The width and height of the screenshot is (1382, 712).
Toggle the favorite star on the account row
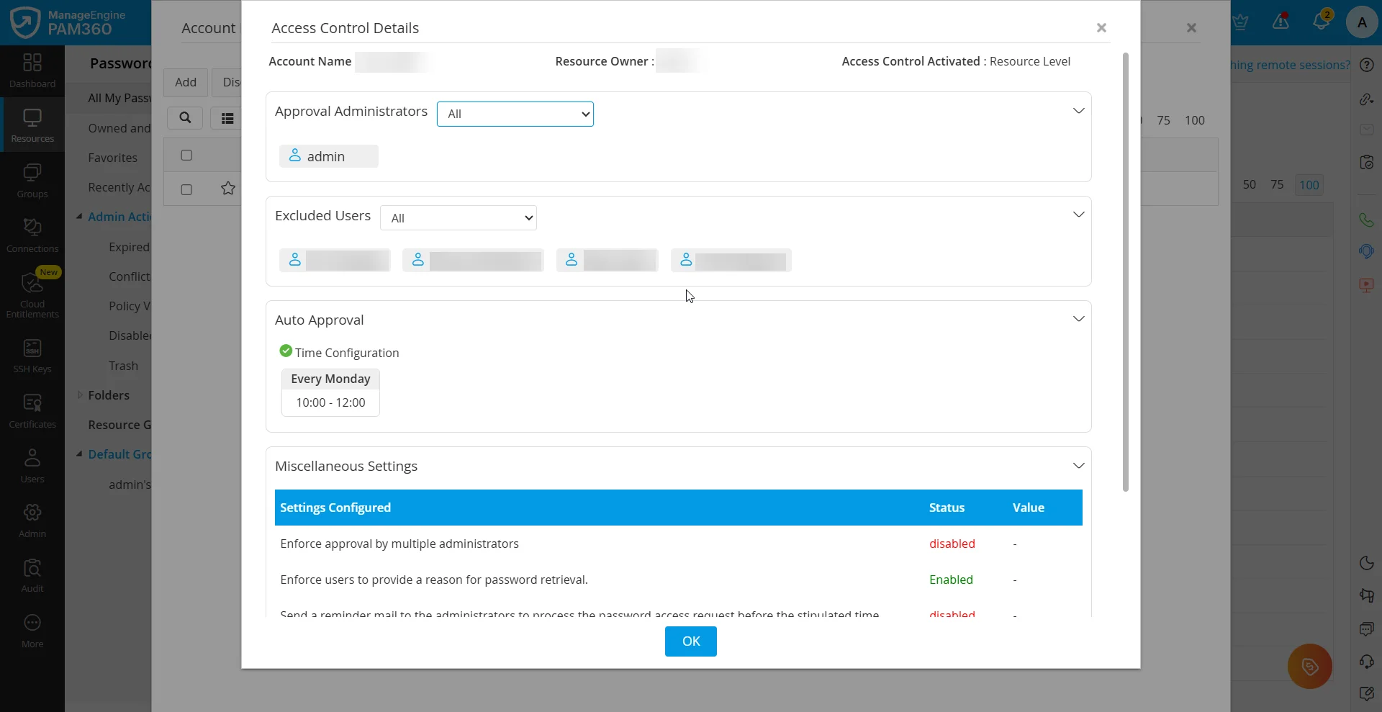click(x=227, y=189)
